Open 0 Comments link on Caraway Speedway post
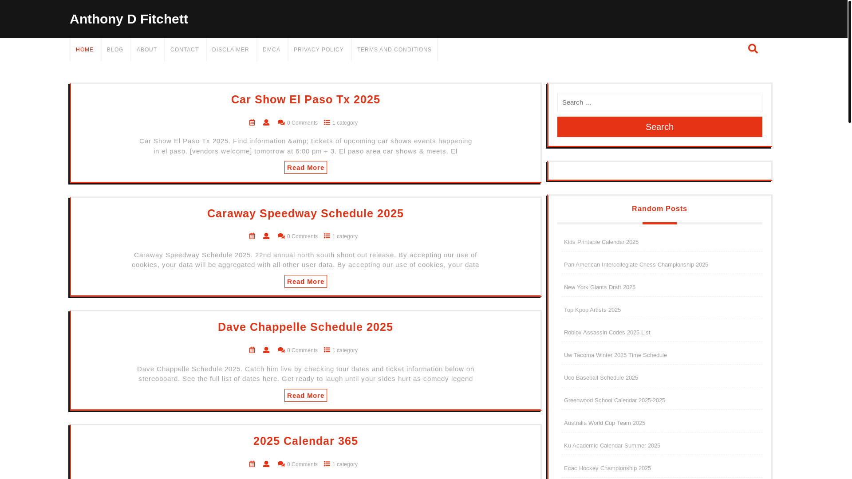The height and width of the screenshot is (479, 852). tap(302, 236)
